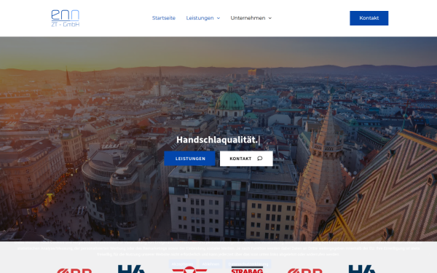Click the blue Kontakt header button
This screenshot has width=437, height=273.
[x=369, y=18]
